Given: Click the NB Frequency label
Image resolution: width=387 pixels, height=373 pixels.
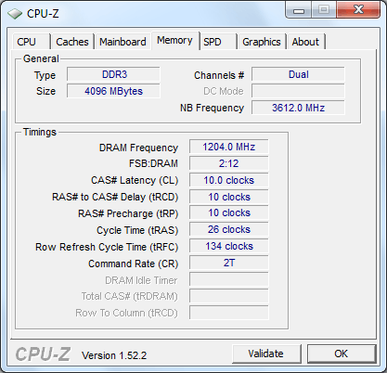Looking at the screenshot, I should click(x=213, y=108).
